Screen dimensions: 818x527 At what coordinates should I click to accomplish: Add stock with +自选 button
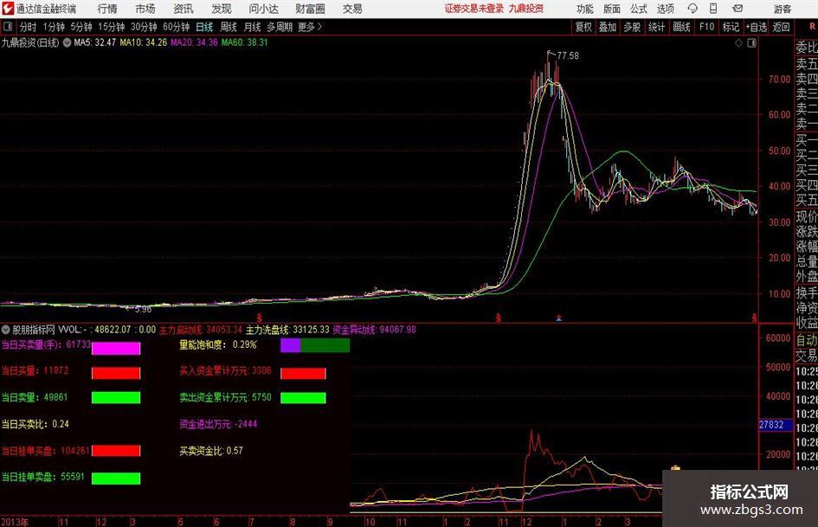pos(757,27)
